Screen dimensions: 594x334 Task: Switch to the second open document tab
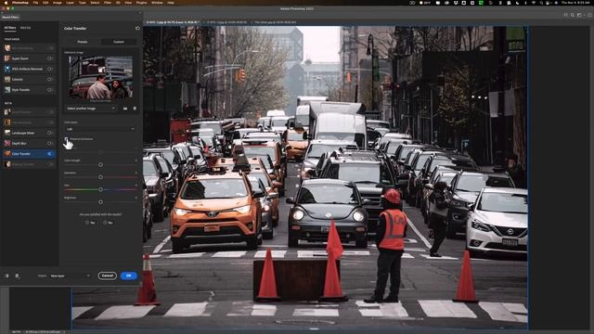226,22
